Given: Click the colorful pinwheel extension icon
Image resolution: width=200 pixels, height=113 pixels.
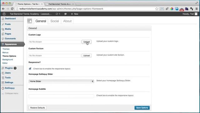Looking at the screenshot, I should pos(172,9).
